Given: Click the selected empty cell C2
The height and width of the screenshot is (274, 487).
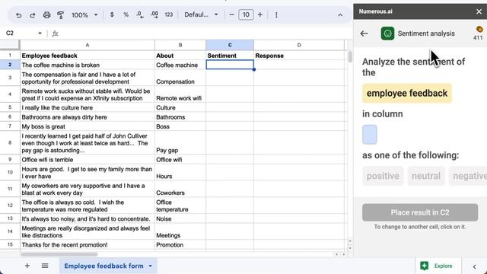Looking at the screenshot, I should coord(230,65).
